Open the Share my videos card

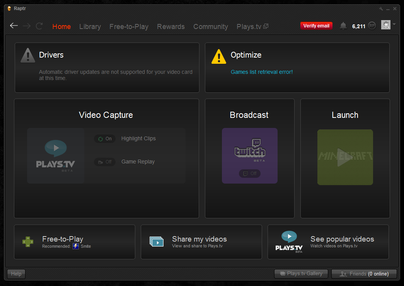point(201,242)
